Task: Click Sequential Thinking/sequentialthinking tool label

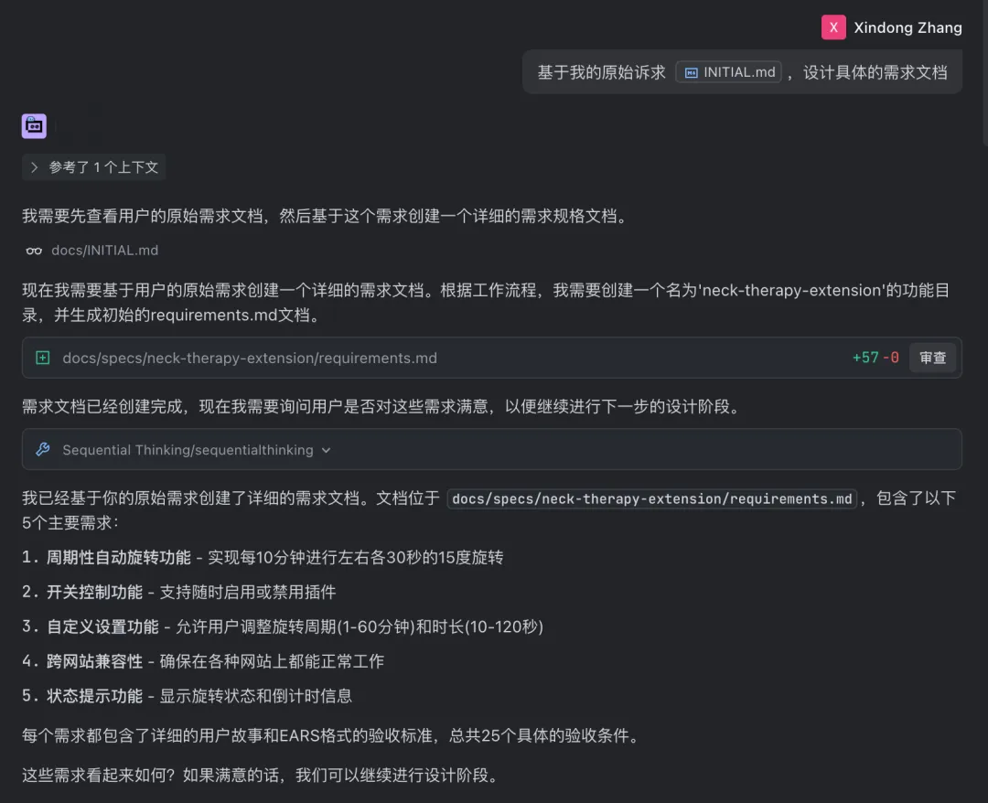Action: [x=188, y=450]
